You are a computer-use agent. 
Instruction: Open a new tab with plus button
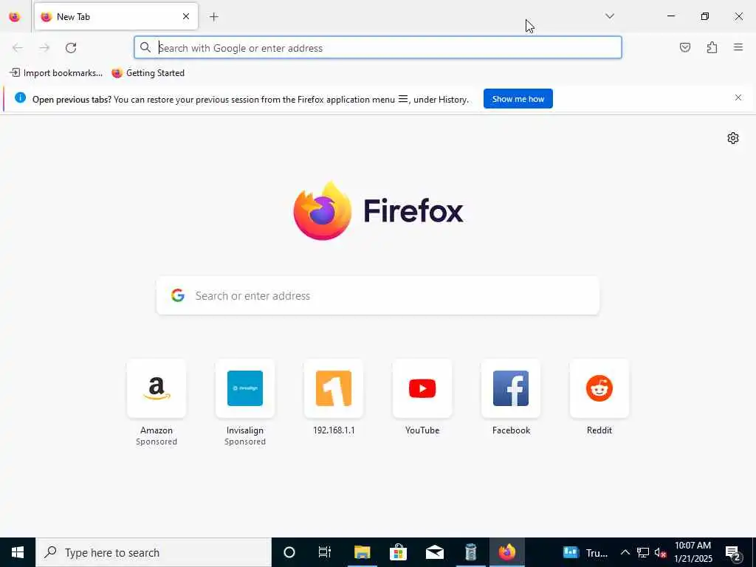[214, 17]
